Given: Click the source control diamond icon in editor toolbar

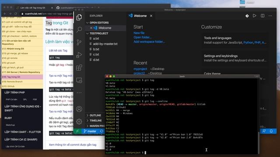Looking at the screenshot, I should pyautogui.click(x=247, y=16).
